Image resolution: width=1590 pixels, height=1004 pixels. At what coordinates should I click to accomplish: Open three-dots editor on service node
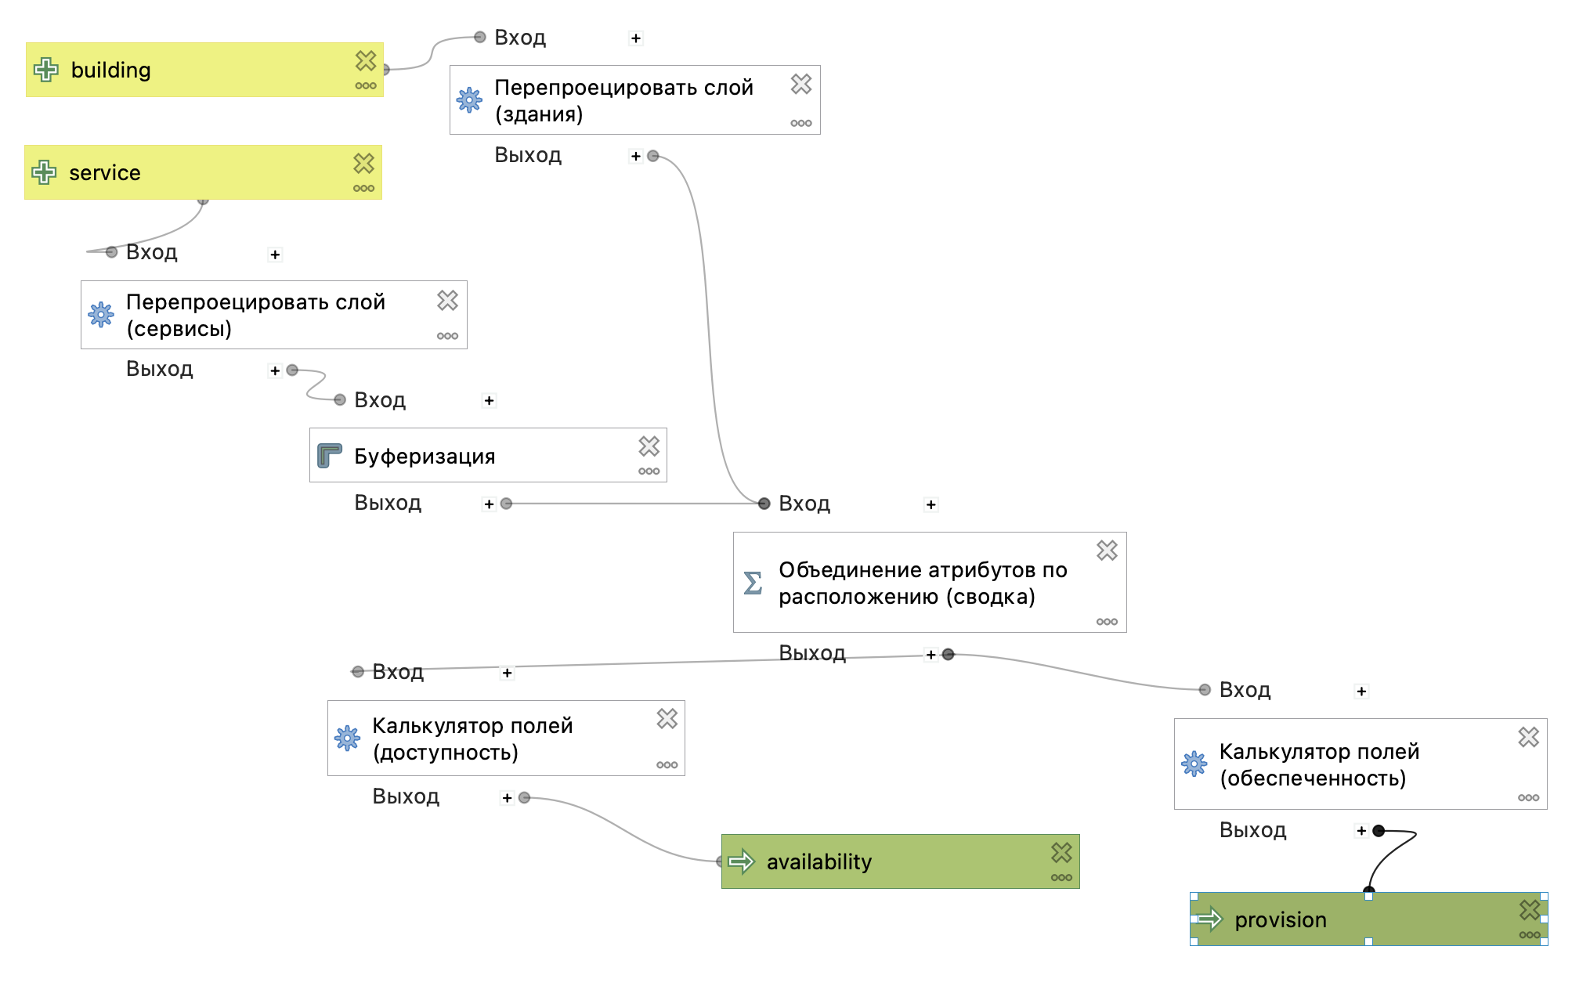click(363, 189)
